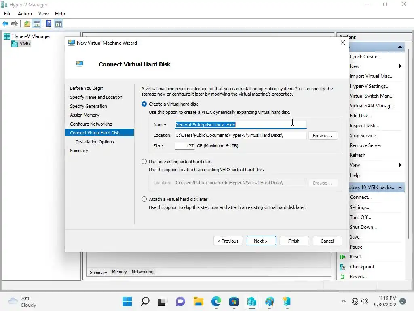Click the Finish button
Screen dimensions: 414x311
point(294,241)
